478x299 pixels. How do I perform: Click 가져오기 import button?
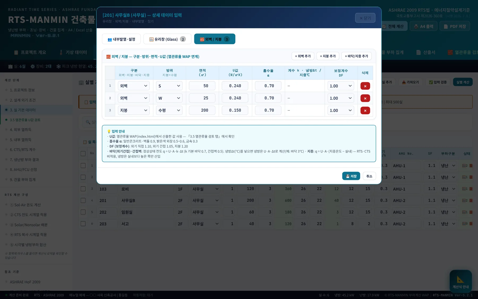click(410, 82)
